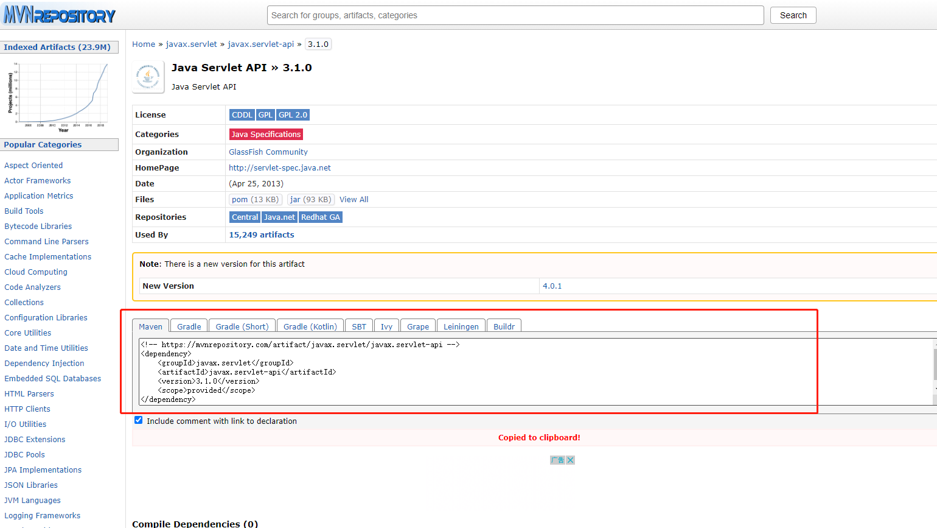The height and width of the screenshot is (528, 937).
Task: Select the Maven tab
Action: tap(150, 326)
